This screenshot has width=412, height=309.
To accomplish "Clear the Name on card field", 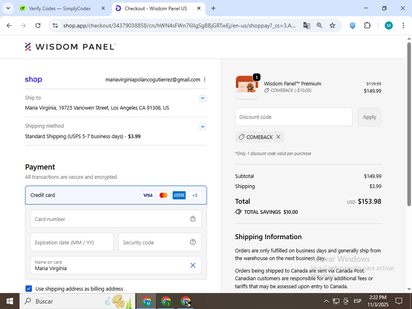I will point(193,265).
